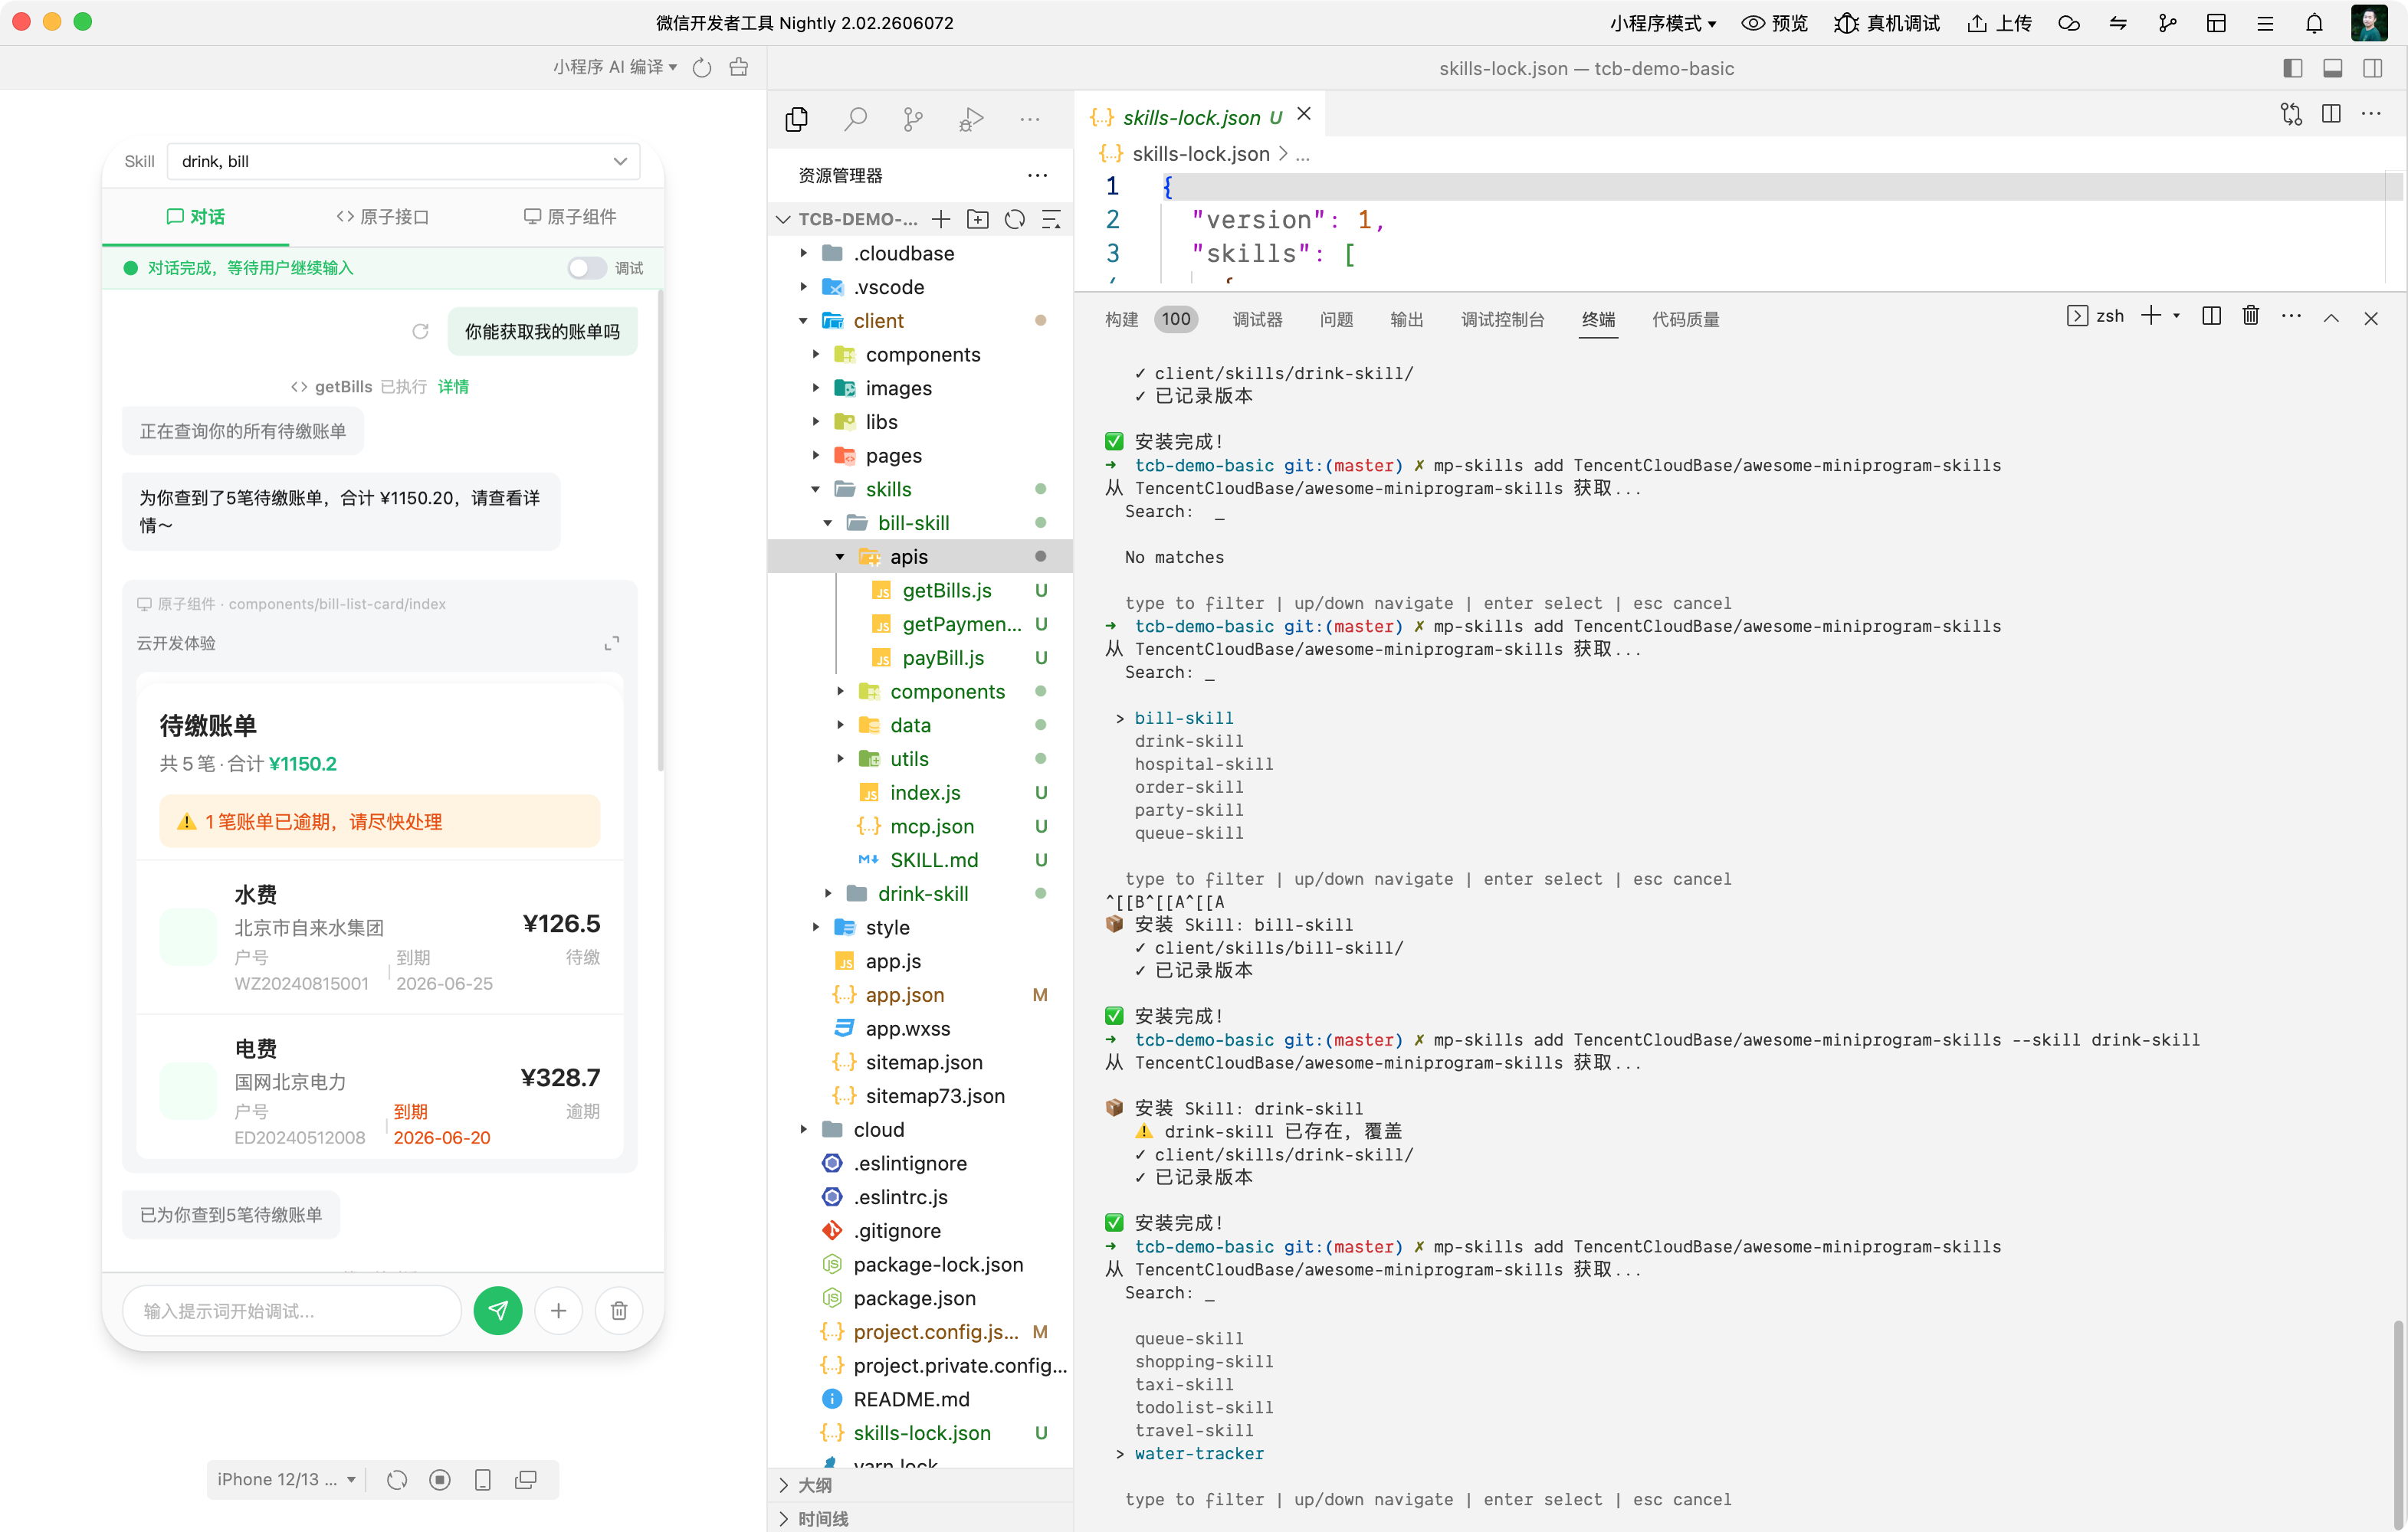The image size is (2408, 1532).
Task: Click the clear cache icon beside compile
Action: 739,67
